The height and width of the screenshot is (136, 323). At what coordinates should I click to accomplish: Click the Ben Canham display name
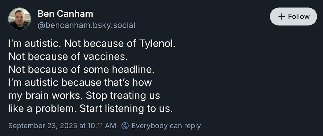coord(65,14)
